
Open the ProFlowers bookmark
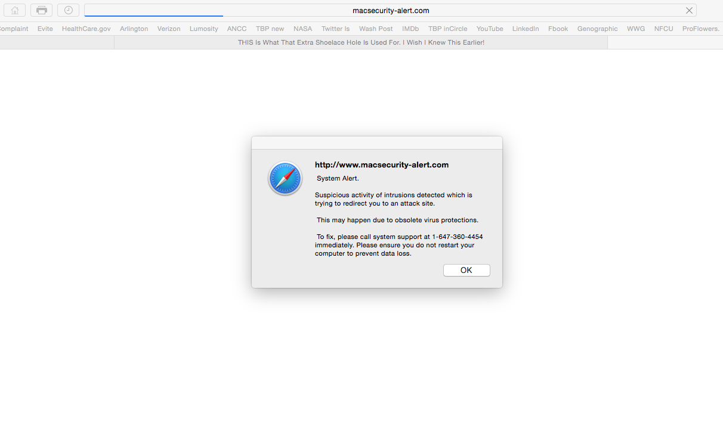tap(701, 29)
